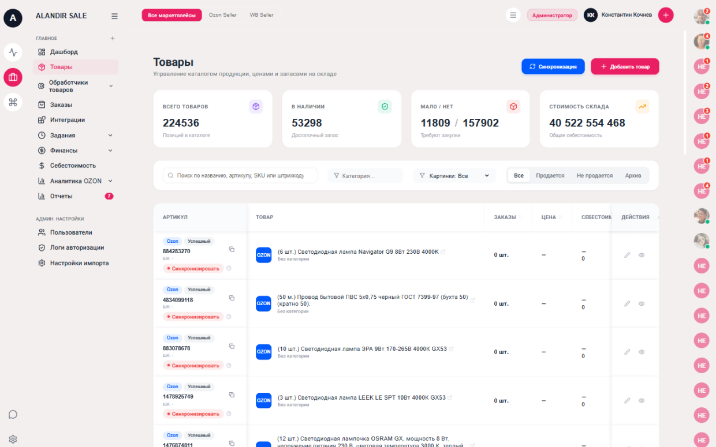Open external link for ЭРА GX53 lamp
Screen dimensions: 716x447
point(451,348)
